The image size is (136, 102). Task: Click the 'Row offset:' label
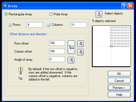[22, 43]
